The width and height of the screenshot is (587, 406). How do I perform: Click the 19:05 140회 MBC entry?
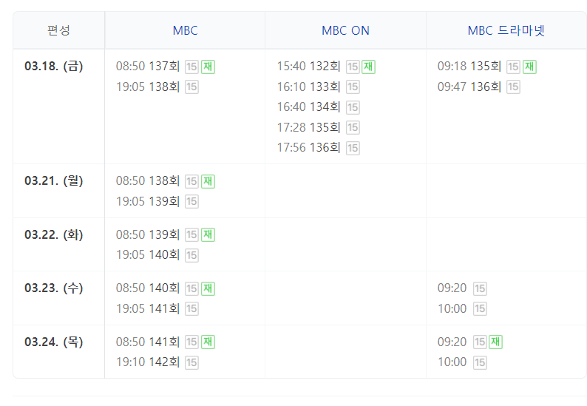tap(148, 255)
